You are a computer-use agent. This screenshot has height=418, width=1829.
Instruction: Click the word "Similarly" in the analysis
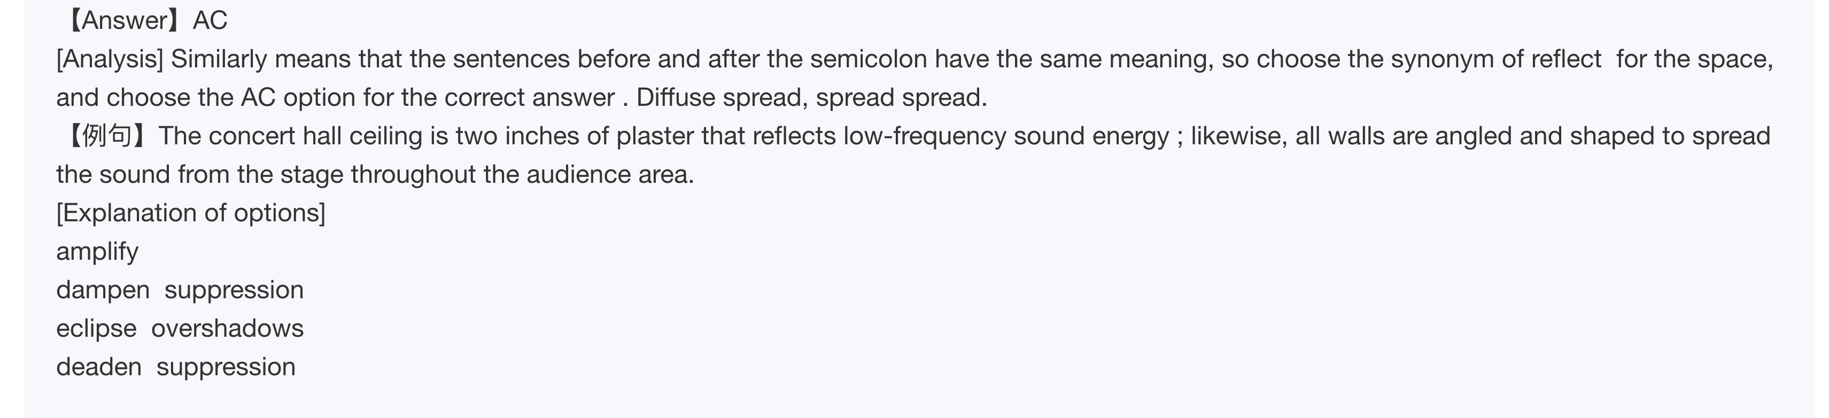coord(219,59)
